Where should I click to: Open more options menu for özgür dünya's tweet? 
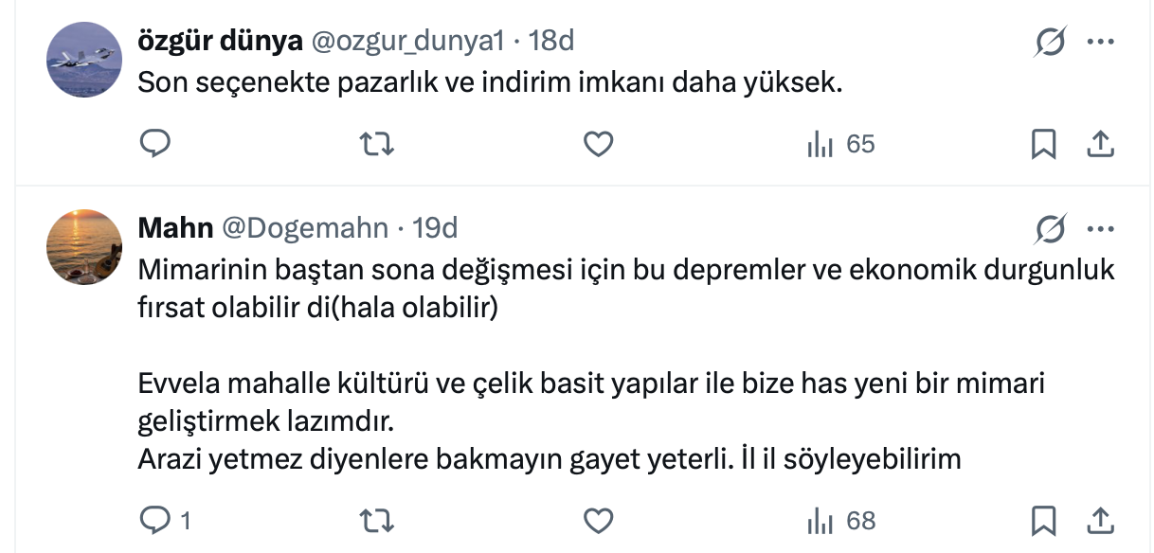(1099, 42)
